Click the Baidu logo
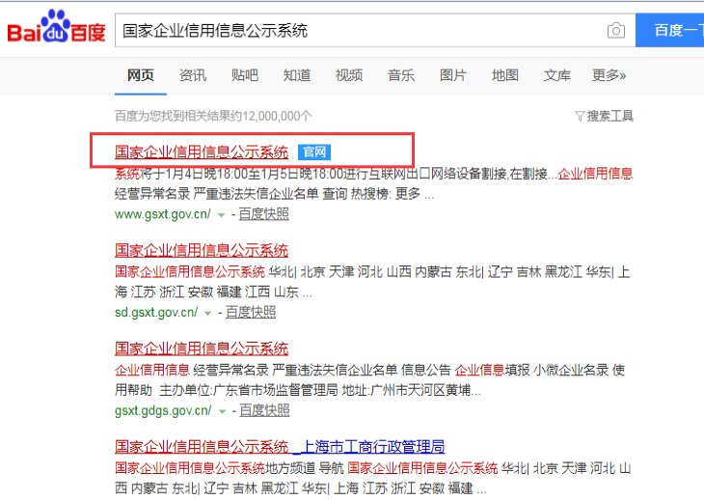The height and width of the screenshot is (500, 704). point(56,27)
